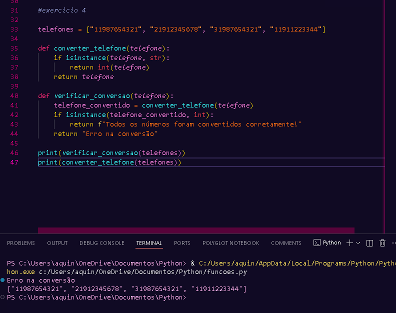The height and width of the screenshot is (313, 396).
Task: Kill the terminal using the trash icon
Action: (x=382, y=243)
